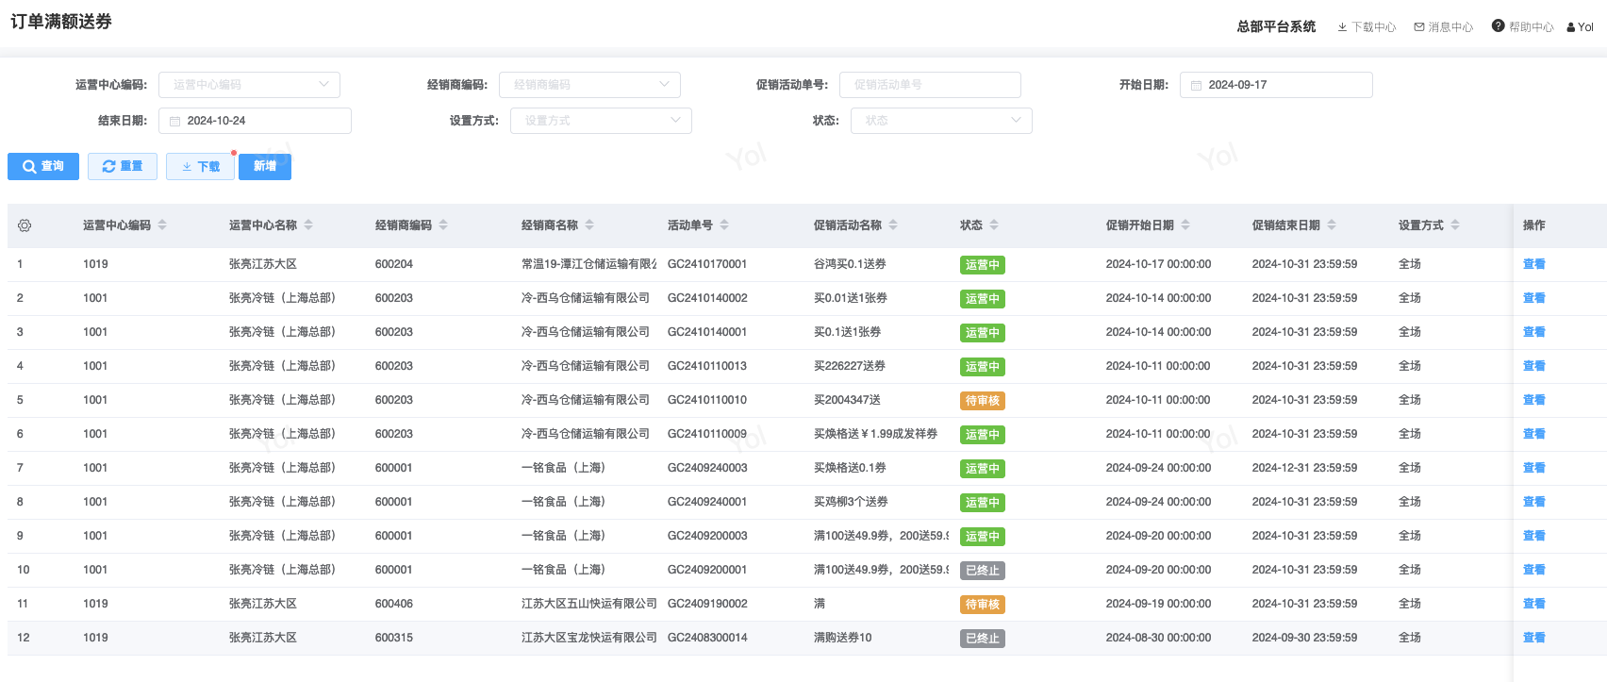Click the calendar icon in 开始日期 field
The image size is (1607, 682).
click(1196, 85)
